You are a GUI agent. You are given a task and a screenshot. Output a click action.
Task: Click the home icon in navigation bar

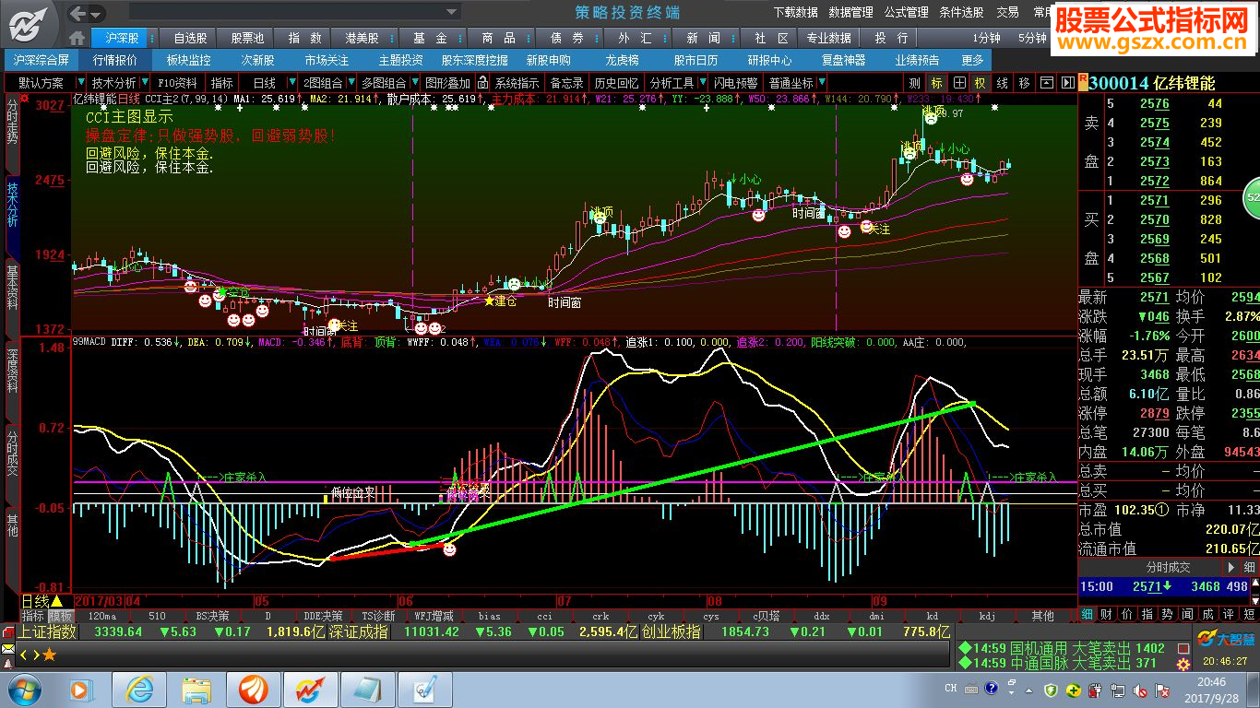[x=77, y=38]
